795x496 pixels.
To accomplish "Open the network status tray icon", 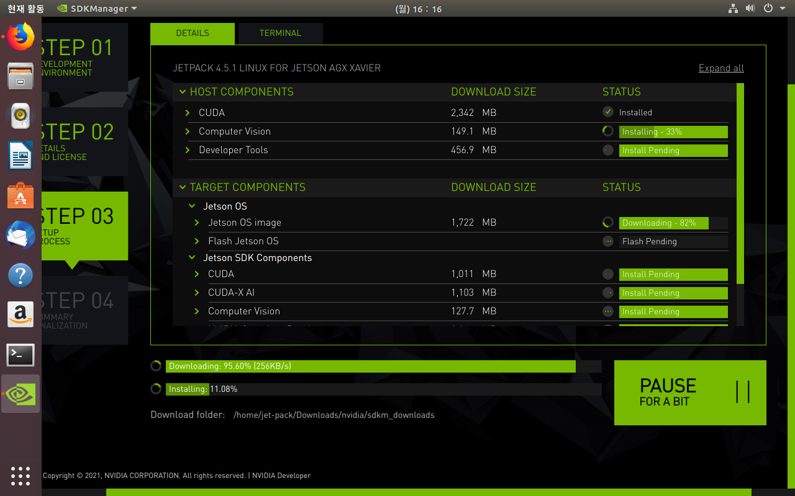I will point(733,9).
